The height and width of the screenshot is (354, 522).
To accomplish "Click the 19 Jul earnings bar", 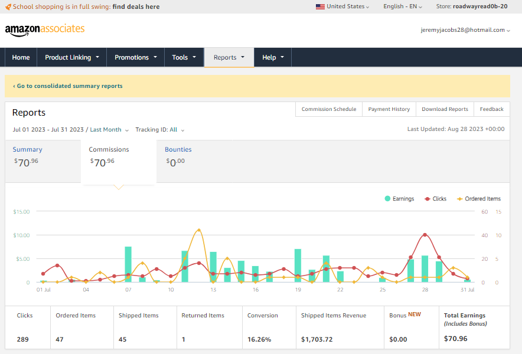I will pos(298,265).
